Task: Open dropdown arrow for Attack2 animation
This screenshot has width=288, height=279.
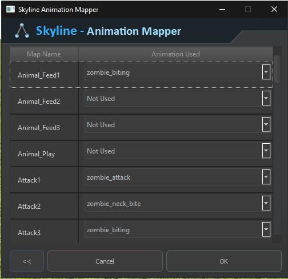Action: click(x=266, y=203)
